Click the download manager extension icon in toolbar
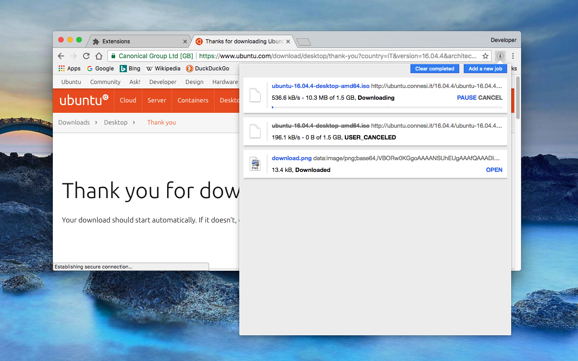This screenshot has height=361, width=578. [499, 56]
